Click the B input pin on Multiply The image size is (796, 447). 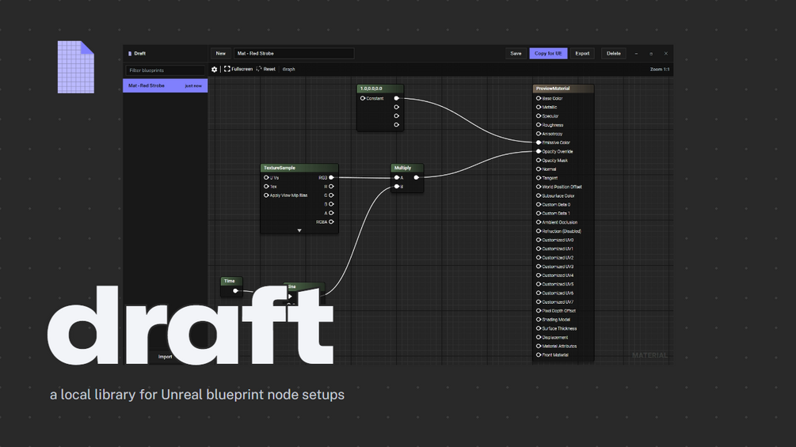(397, 187)
